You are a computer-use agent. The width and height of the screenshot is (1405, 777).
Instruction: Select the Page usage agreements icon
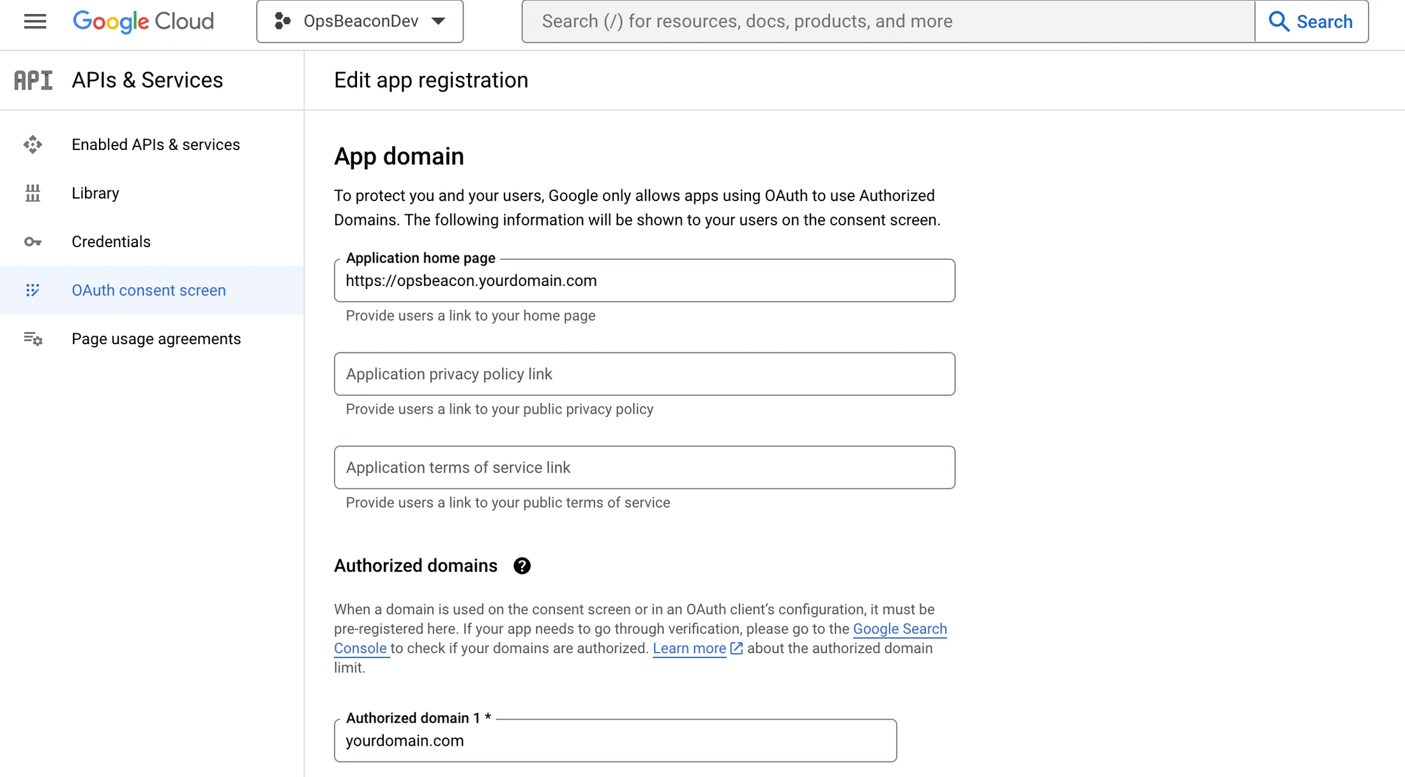pos(33,338)
